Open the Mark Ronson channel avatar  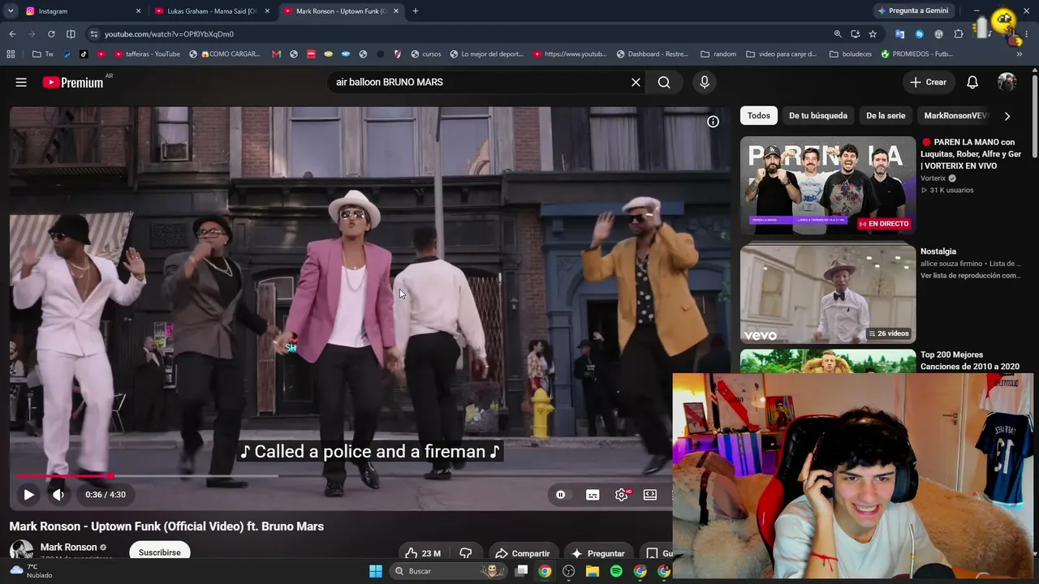pyautogui.click(x=21, y=551)
